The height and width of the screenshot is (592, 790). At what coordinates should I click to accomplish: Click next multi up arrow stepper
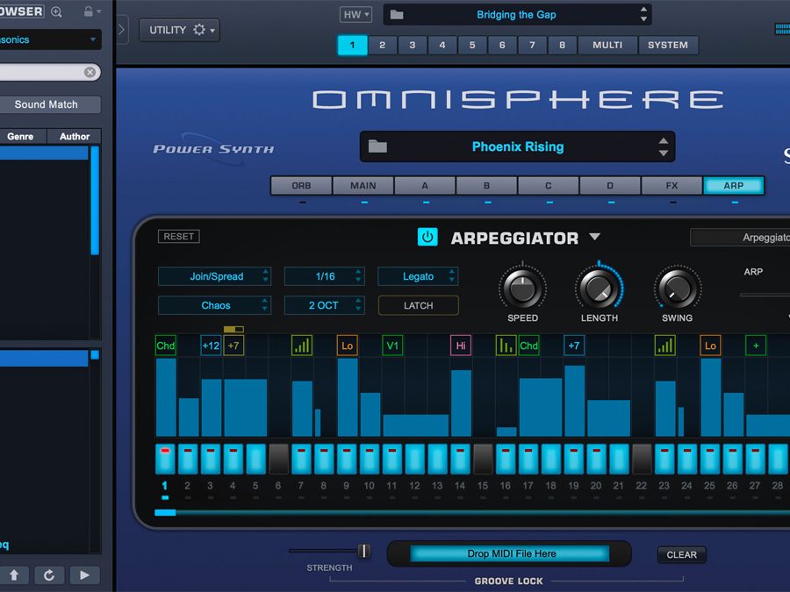[643, 10]
